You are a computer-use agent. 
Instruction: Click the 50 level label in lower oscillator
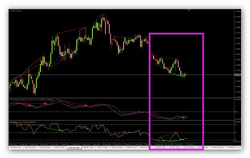(236, 132)
